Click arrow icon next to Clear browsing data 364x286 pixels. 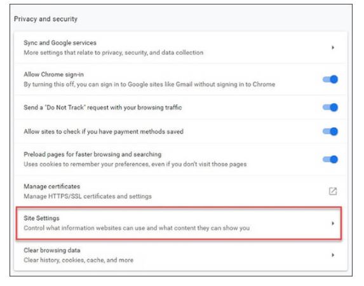pos(333,255)
